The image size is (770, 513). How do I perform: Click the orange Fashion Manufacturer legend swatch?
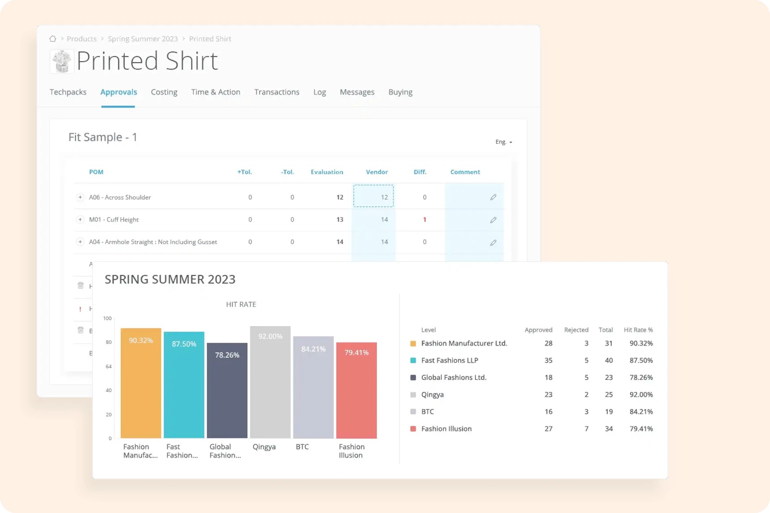tap(413, 344)
